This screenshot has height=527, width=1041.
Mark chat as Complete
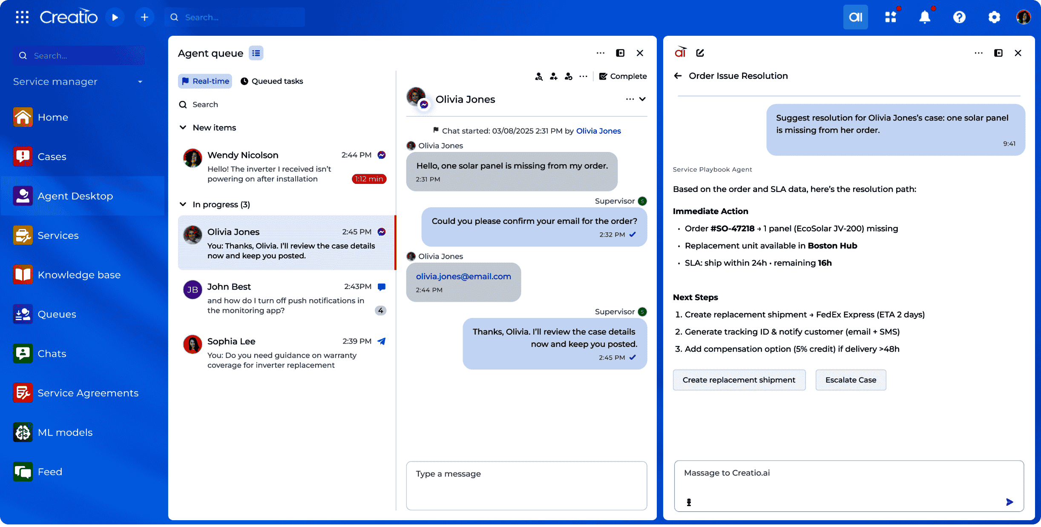623,76
